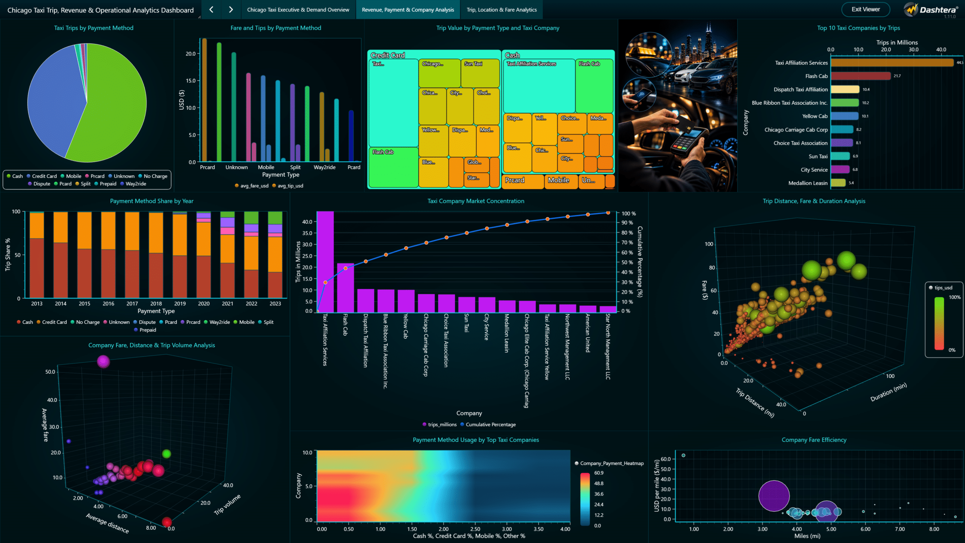
Task: Click Taxi Affiliation Services tile under Cash
Action: point(539,86)
